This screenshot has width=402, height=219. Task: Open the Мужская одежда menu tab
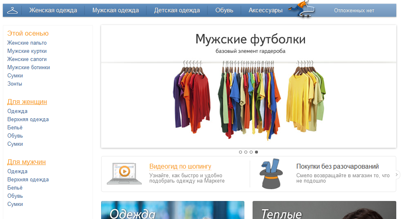pos(115,10)
